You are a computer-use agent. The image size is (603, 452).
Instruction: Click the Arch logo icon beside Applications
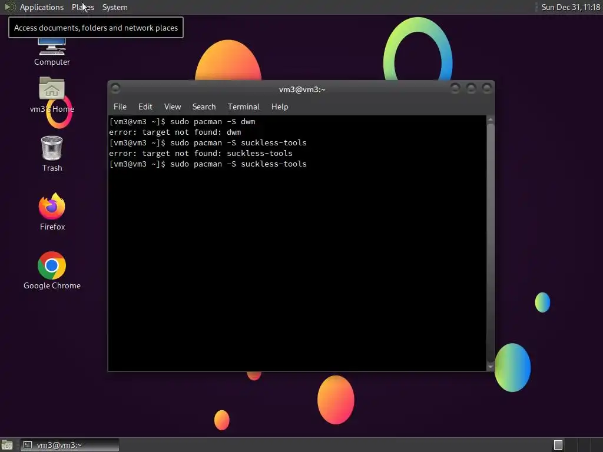click(9, 7)
